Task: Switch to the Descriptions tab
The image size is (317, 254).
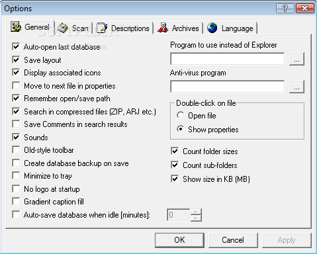Action: click(x=123, y=28)
